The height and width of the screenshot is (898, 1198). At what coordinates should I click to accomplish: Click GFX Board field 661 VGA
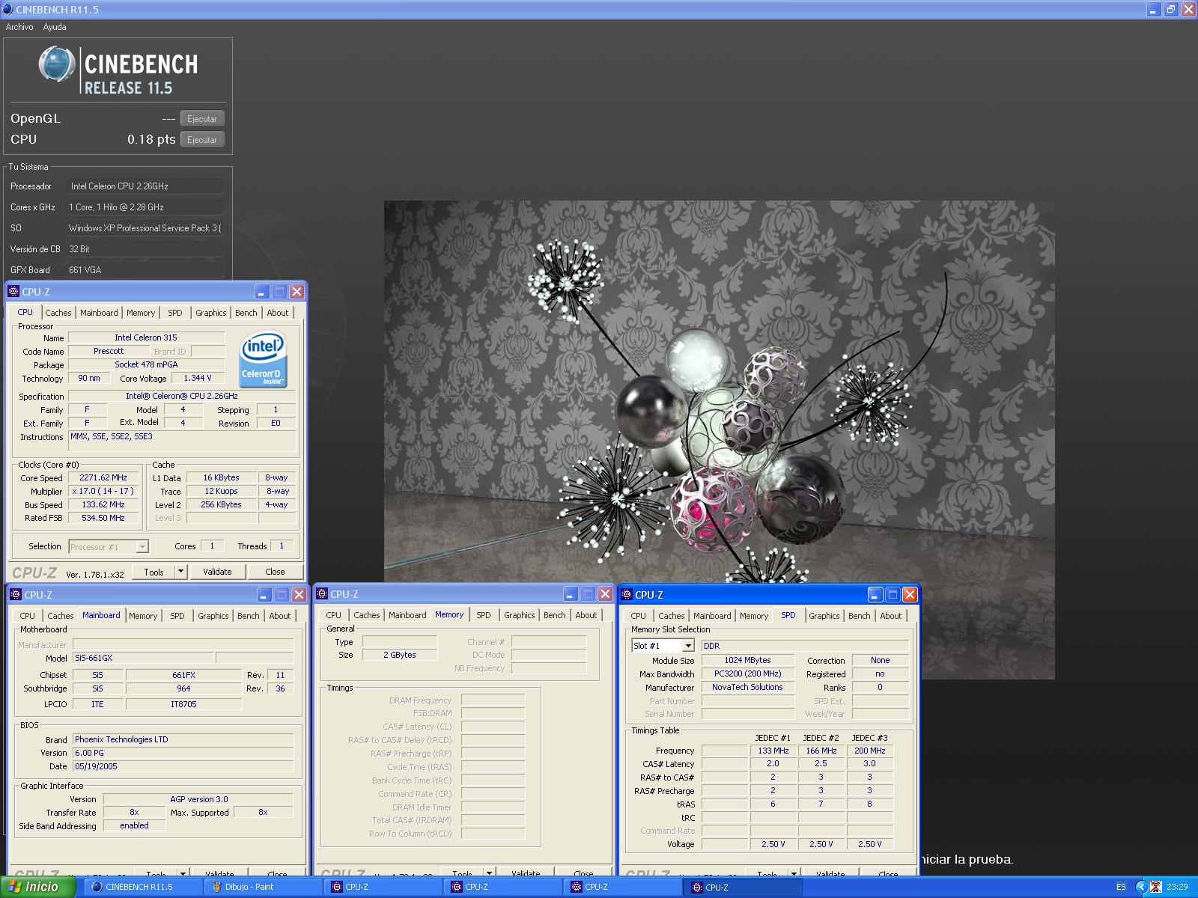[146, 270]
